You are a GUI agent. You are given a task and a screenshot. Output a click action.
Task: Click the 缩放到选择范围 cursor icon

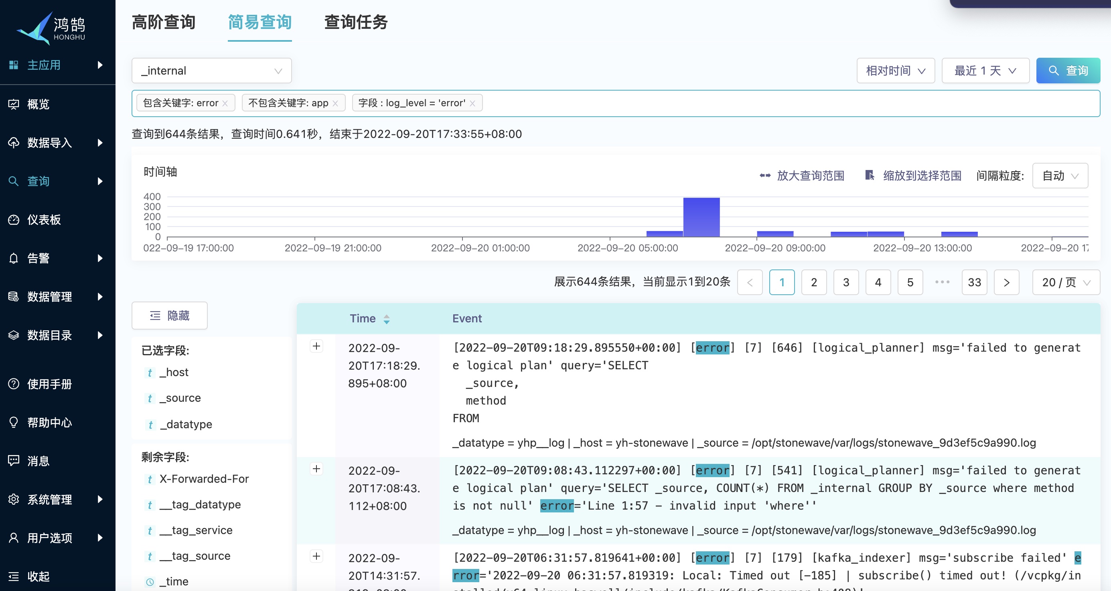pos(870,175)
